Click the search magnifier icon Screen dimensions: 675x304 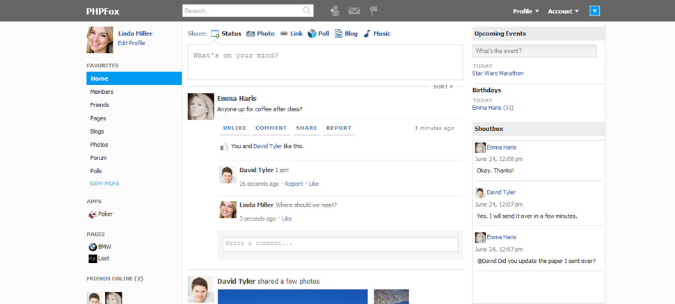coord(307,11)
